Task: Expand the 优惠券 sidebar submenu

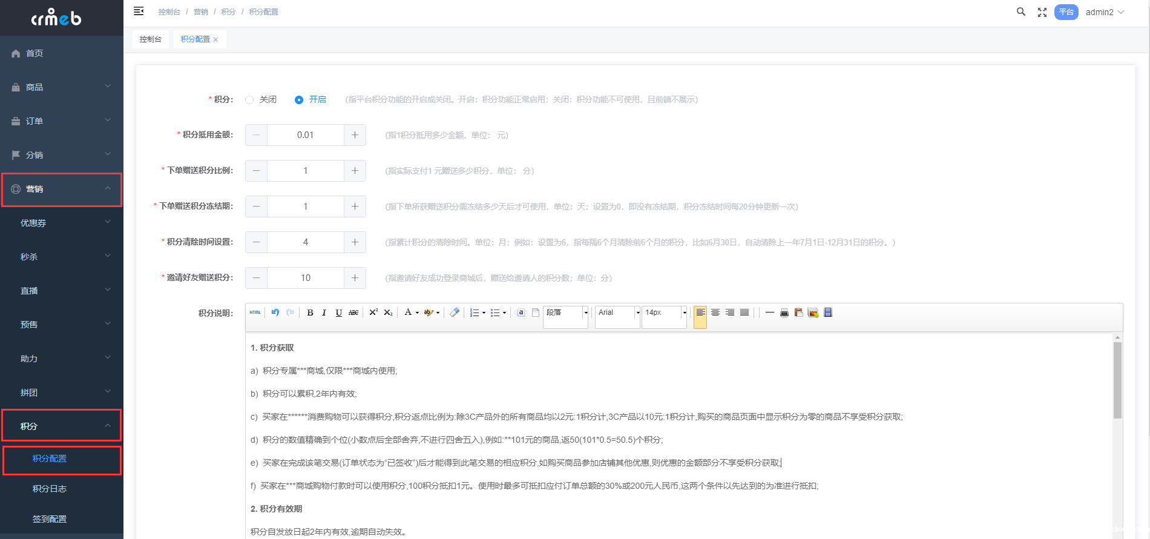Action: 62,223
